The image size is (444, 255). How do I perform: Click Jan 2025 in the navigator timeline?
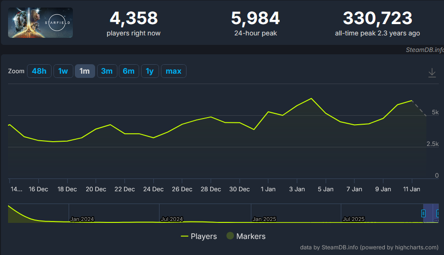(264, 219)
